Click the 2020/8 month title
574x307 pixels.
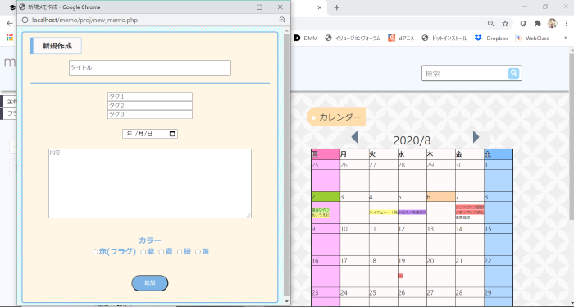412,140
